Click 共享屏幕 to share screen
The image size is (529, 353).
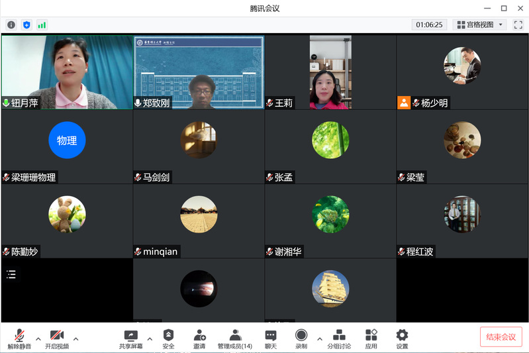130,338
